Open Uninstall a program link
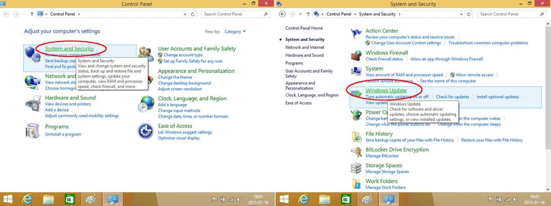This screenshot has height=206, width=551. point(63,134)
